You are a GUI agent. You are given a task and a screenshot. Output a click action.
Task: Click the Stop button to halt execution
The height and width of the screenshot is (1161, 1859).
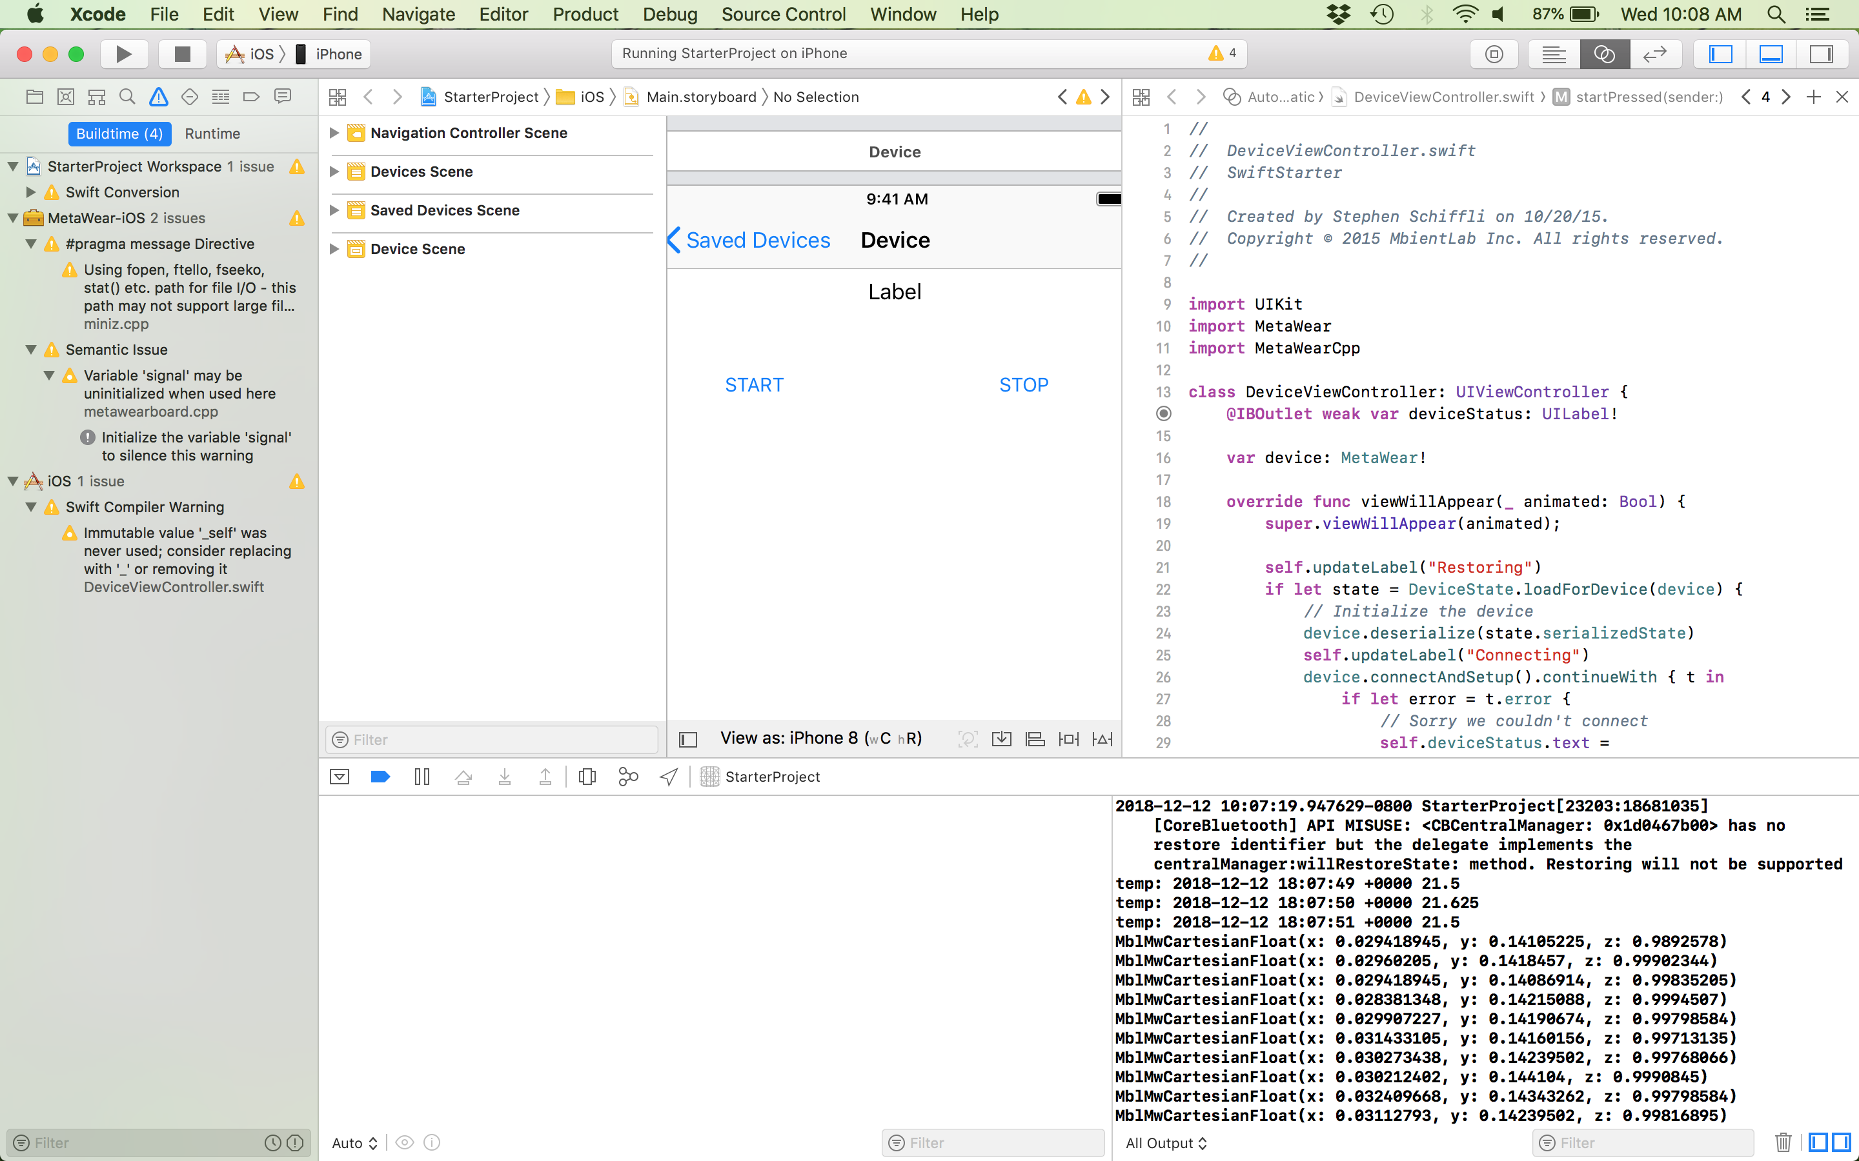point(181,54)
